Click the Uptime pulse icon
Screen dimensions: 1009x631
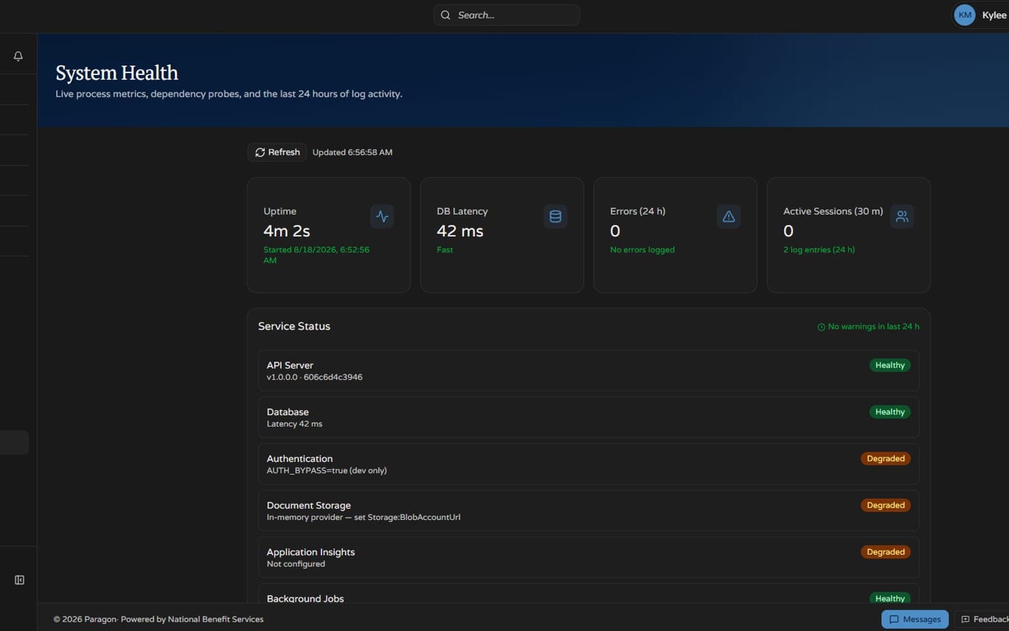pyautogui.click(x=382, y=216)
